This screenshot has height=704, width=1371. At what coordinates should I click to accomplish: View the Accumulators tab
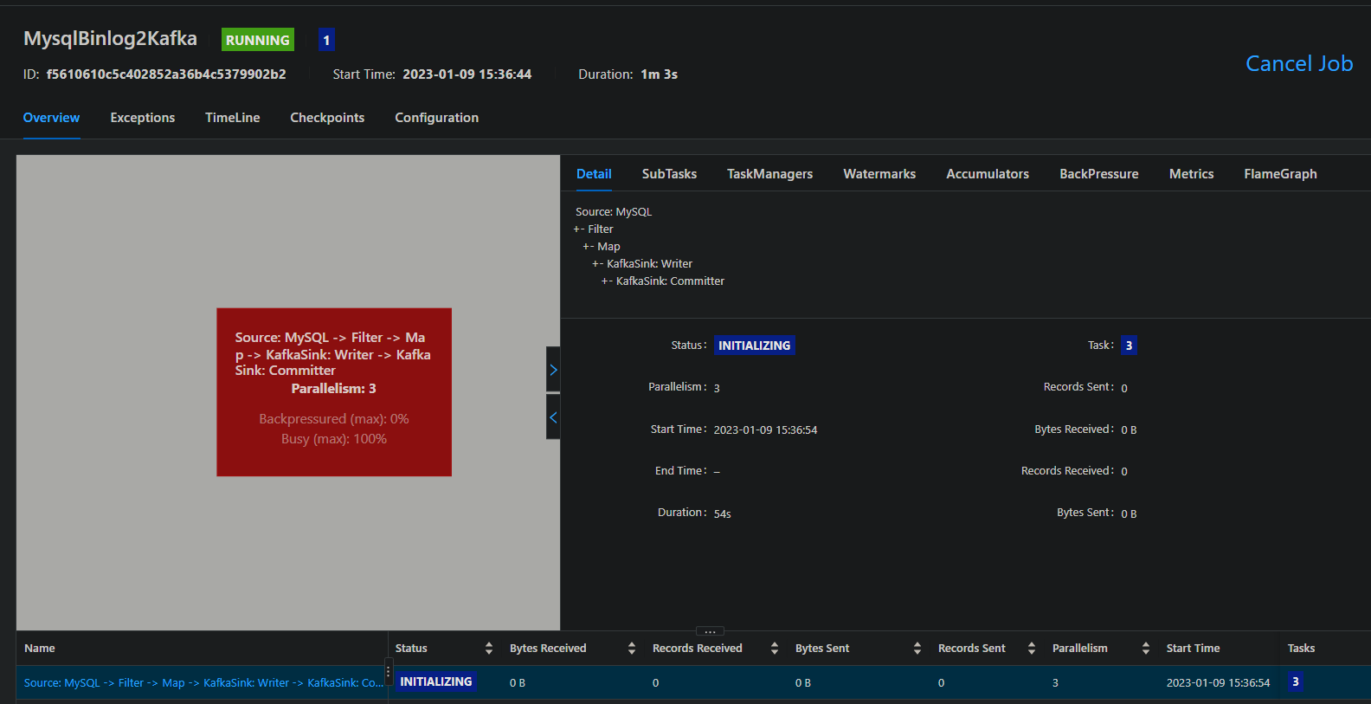click(x=988, y=174)
